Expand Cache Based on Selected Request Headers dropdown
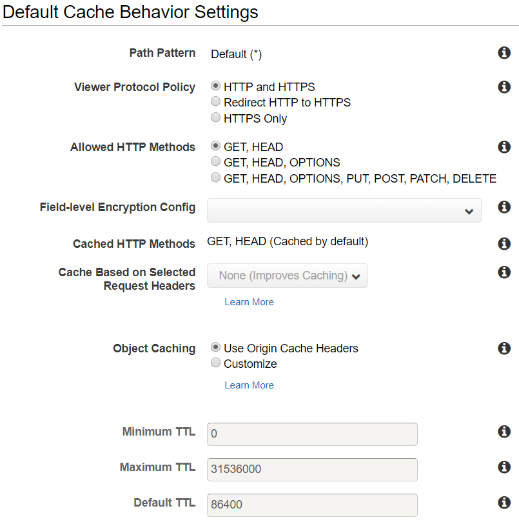Viewport: 519px width, 524px height. pyautogui.click(x=288, y=276)
